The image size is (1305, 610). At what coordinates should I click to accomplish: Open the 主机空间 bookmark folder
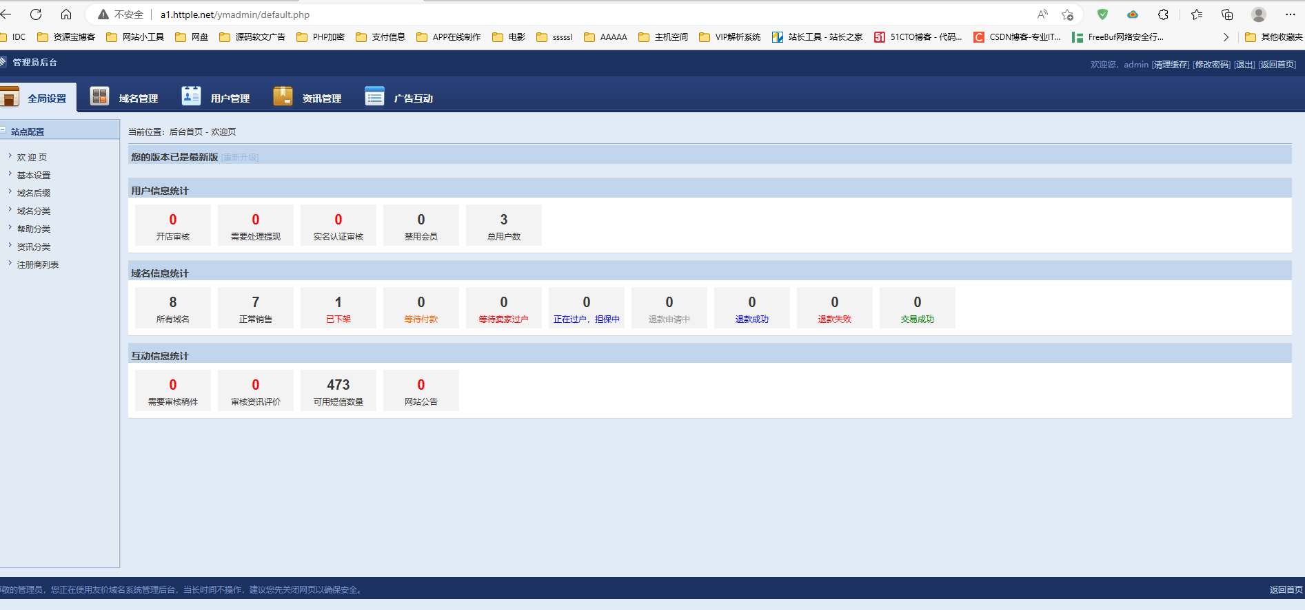pyautogui.click(x=663, y=37)
